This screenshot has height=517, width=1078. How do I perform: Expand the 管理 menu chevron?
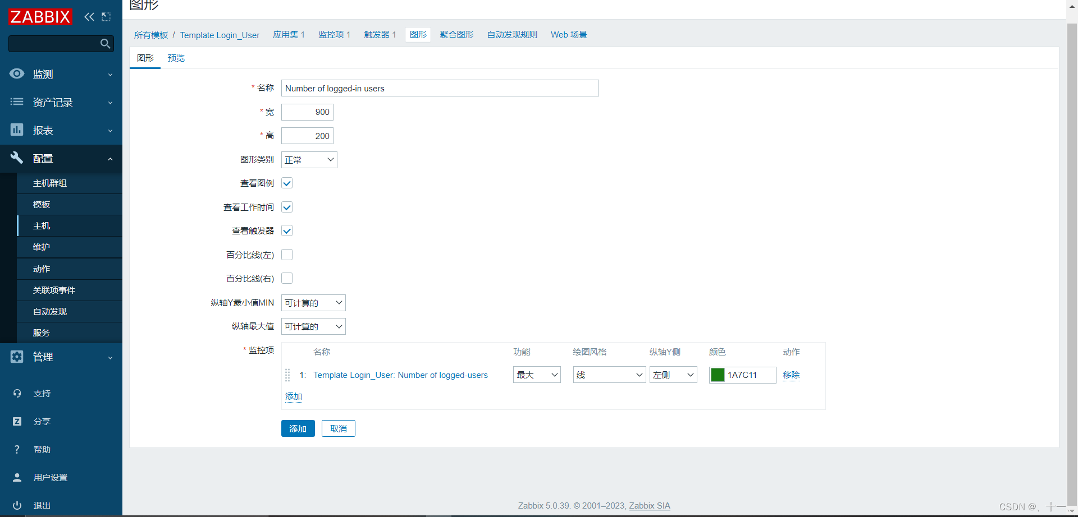[110, 358]
